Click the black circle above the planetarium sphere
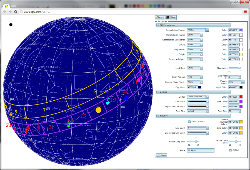250x170 pixels. point(11,25)
